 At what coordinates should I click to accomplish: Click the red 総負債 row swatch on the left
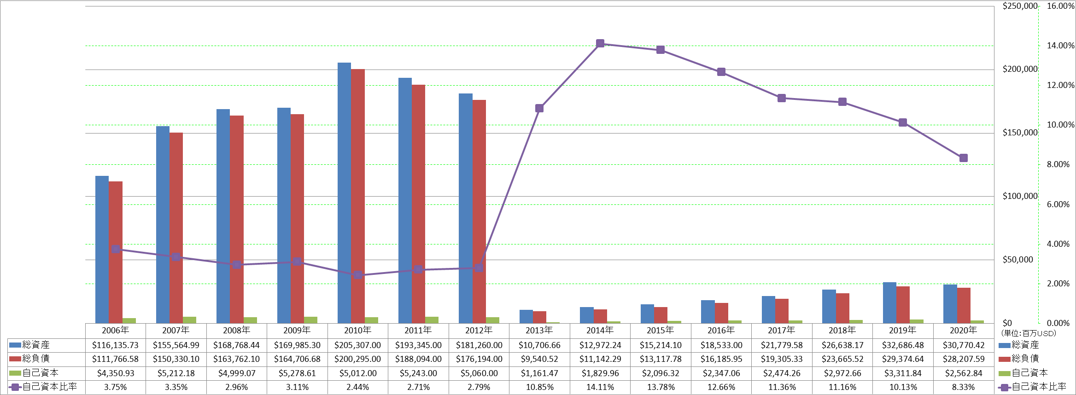(x=15, y=359)
